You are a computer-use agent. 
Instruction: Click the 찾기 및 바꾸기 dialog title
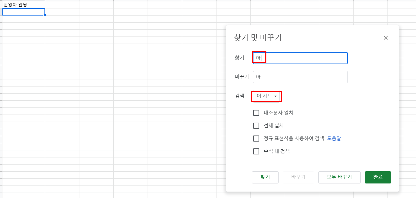pos(258,38)
